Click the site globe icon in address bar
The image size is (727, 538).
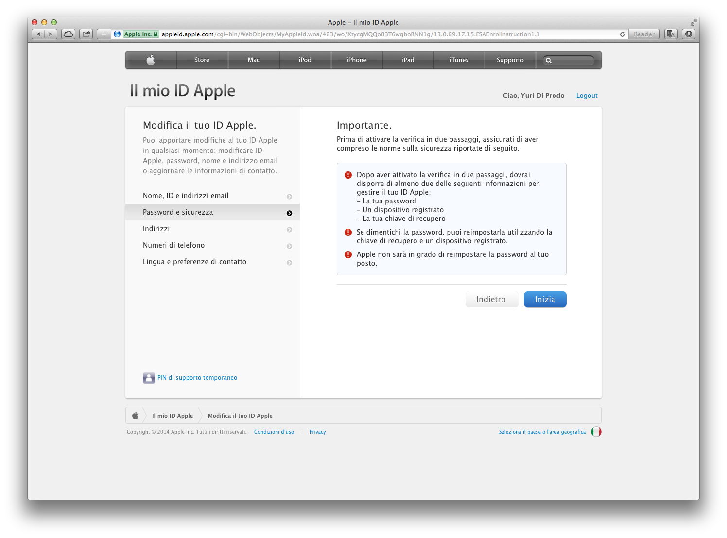coord(117,34)
